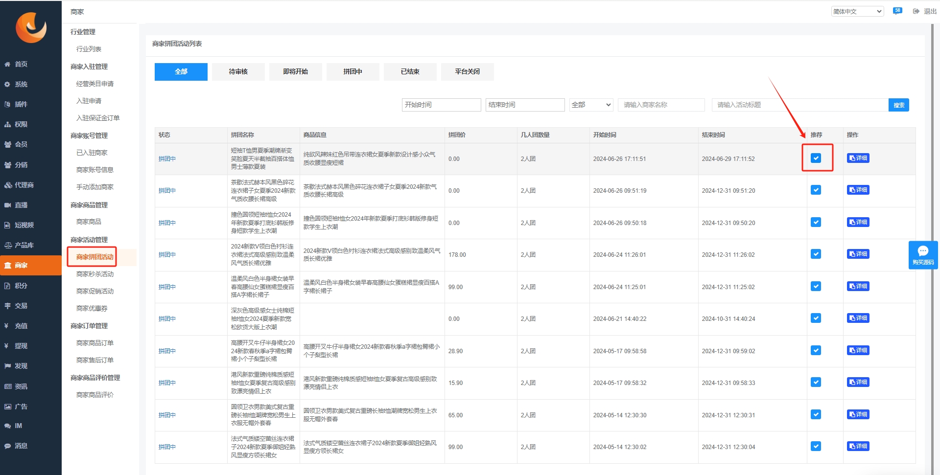Image resolution: width=940 pixels, height=475 pixels.
Task: Open 商家商品订单 in the submenu
Action: point(95,343)
